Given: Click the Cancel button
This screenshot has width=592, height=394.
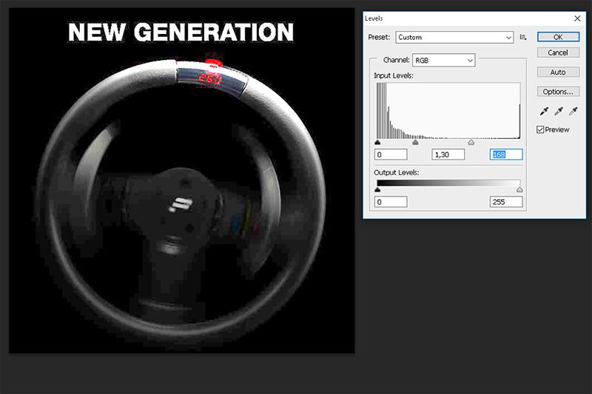Looking at the screenshot, I should point(558,53).
